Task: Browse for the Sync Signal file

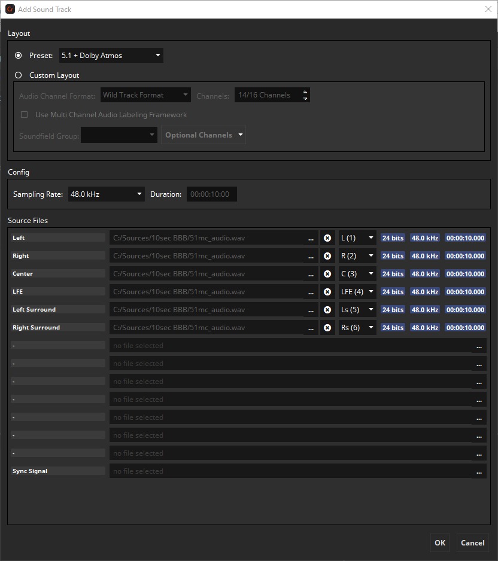Action: (x=479, y=472)
